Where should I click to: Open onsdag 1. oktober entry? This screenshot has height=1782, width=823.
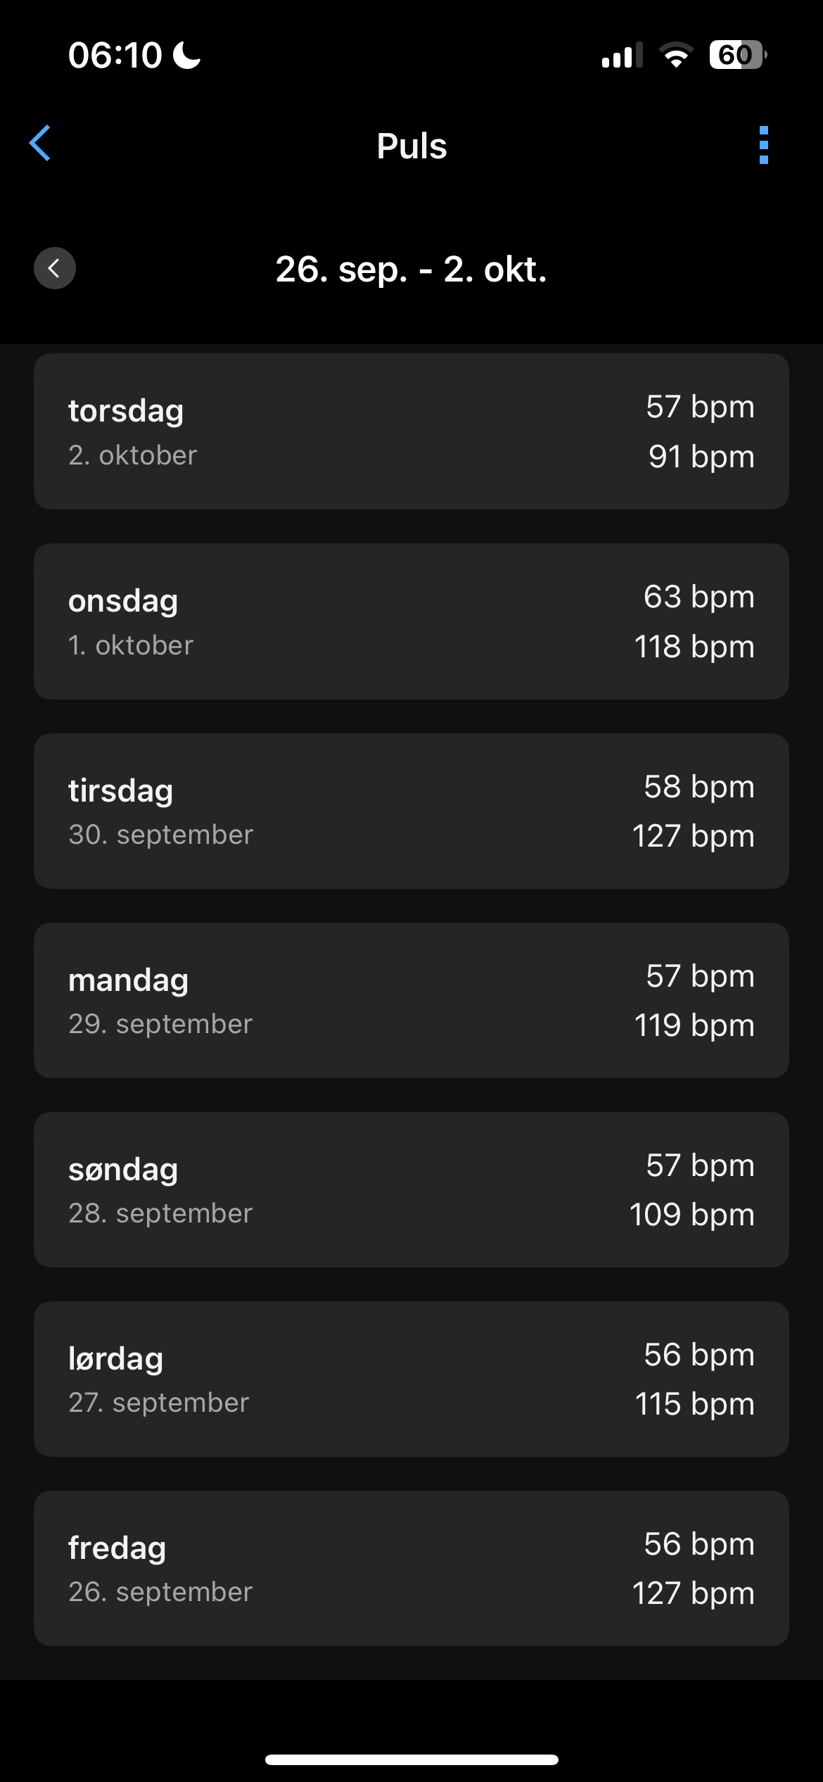(x=411, y=621)
